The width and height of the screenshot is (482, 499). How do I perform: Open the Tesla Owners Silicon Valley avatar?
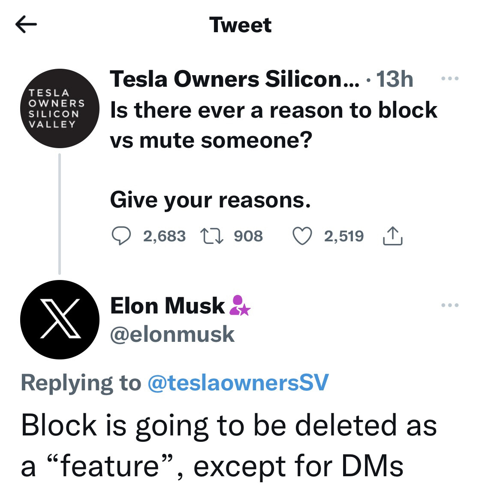60,108
